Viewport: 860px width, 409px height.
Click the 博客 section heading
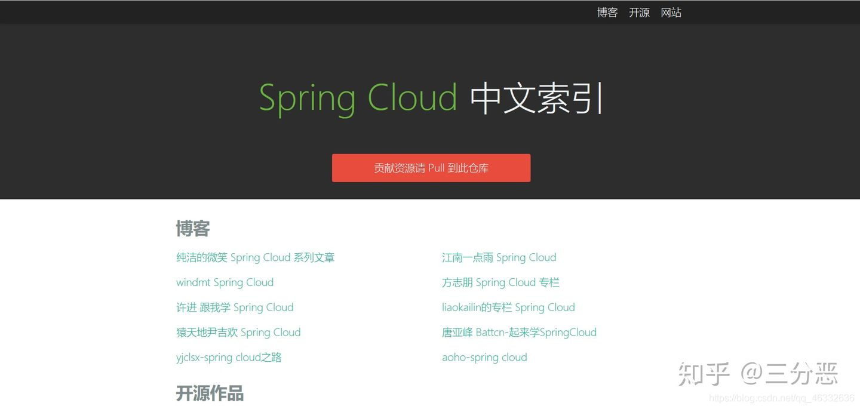[193, 229]
